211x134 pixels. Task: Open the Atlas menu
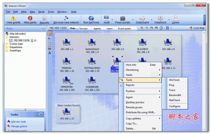[x=24, y=12]
